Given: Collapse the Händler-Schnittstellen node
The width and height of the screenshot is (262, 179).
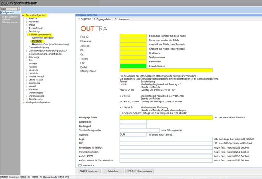Looking at the screenshot, I should click(27, 35).
